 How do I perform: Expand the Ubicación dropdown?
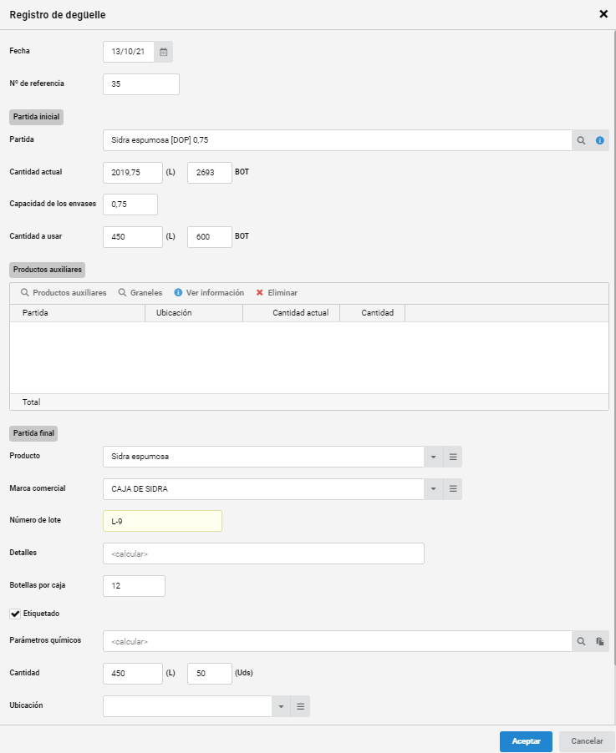281,706
